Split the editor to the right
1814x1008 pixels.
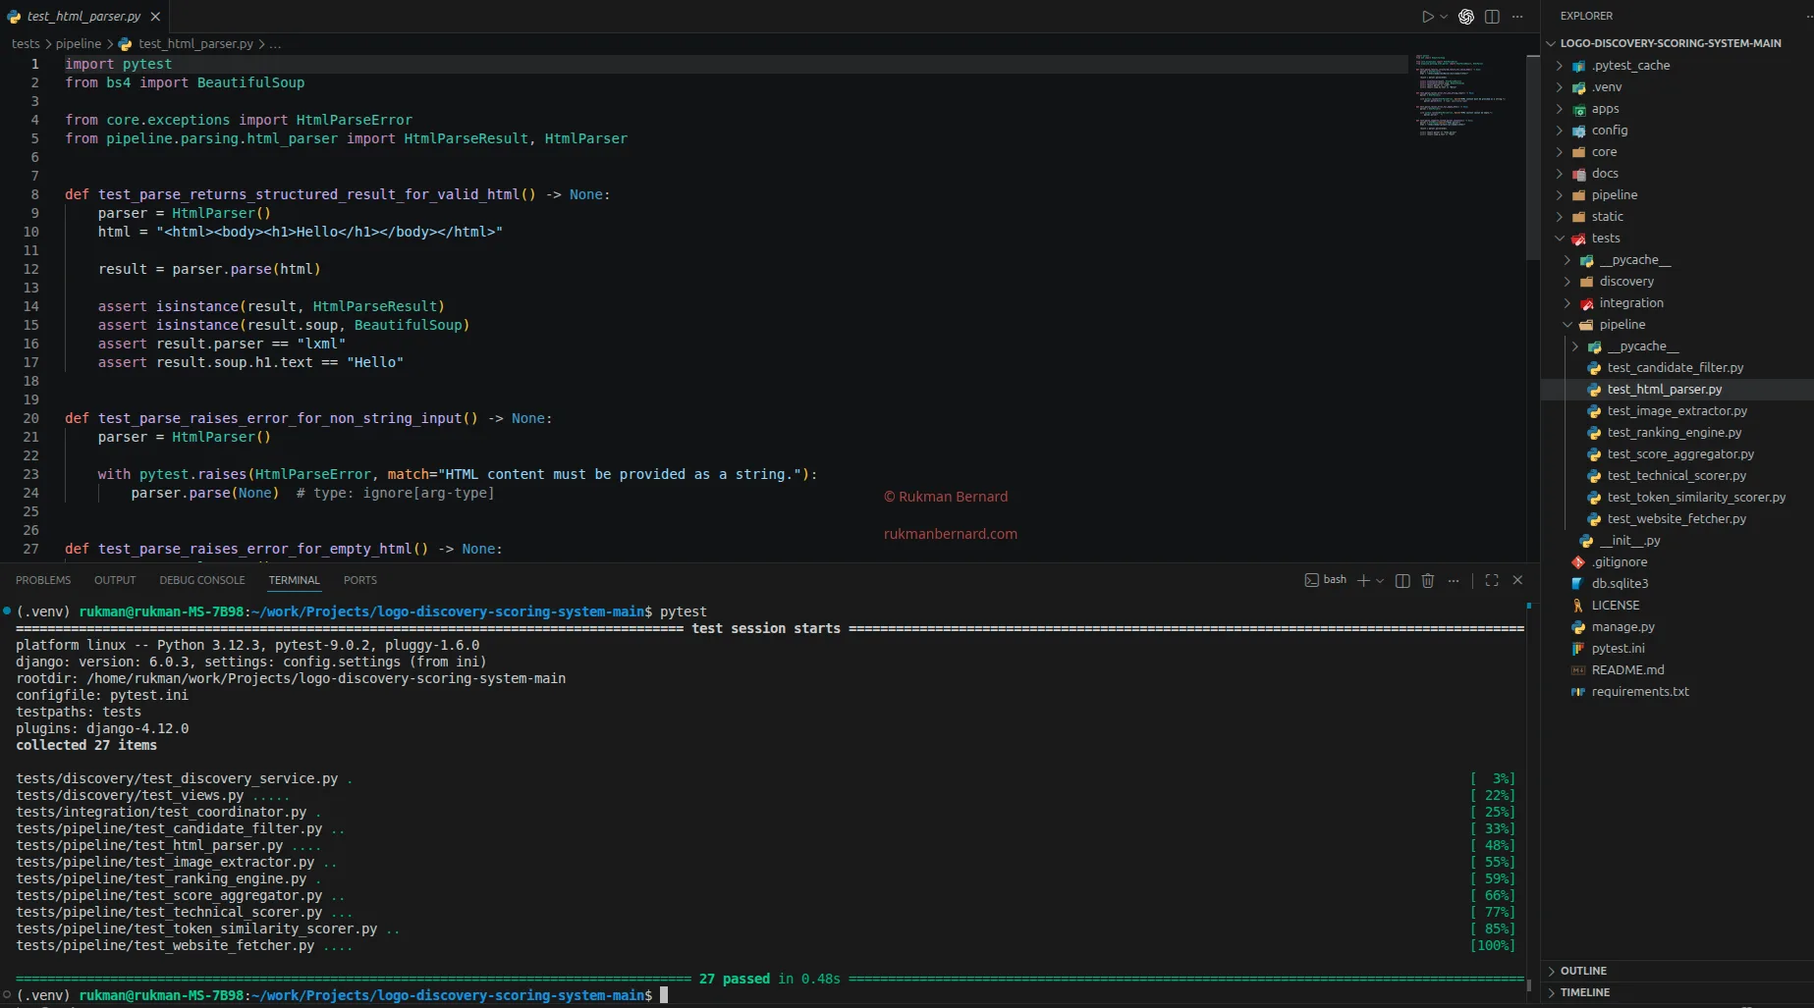coord(1492,17)
